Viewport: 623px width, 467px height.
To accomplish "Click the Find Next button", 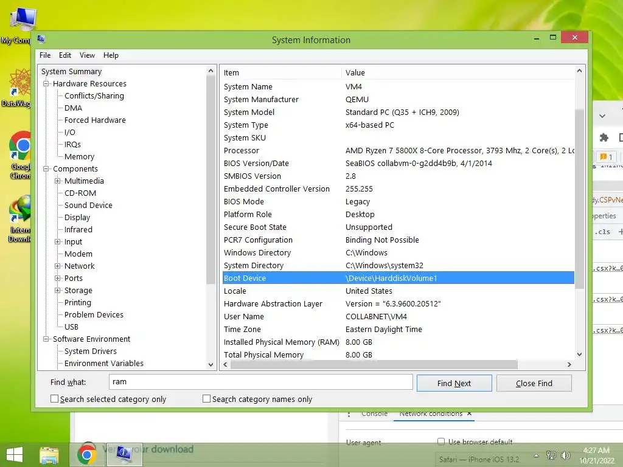I will pos(454,383).
